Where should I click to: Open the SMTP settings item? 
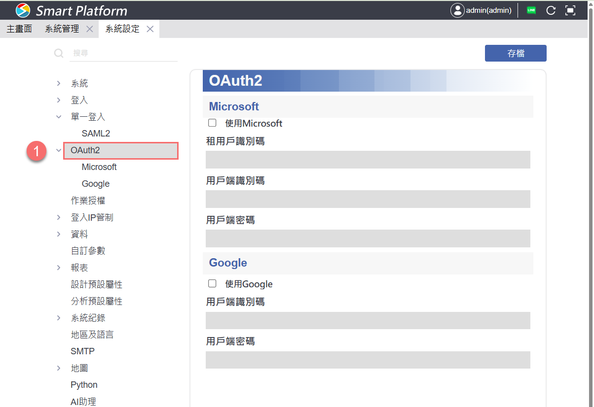click(x=82, y=351)
